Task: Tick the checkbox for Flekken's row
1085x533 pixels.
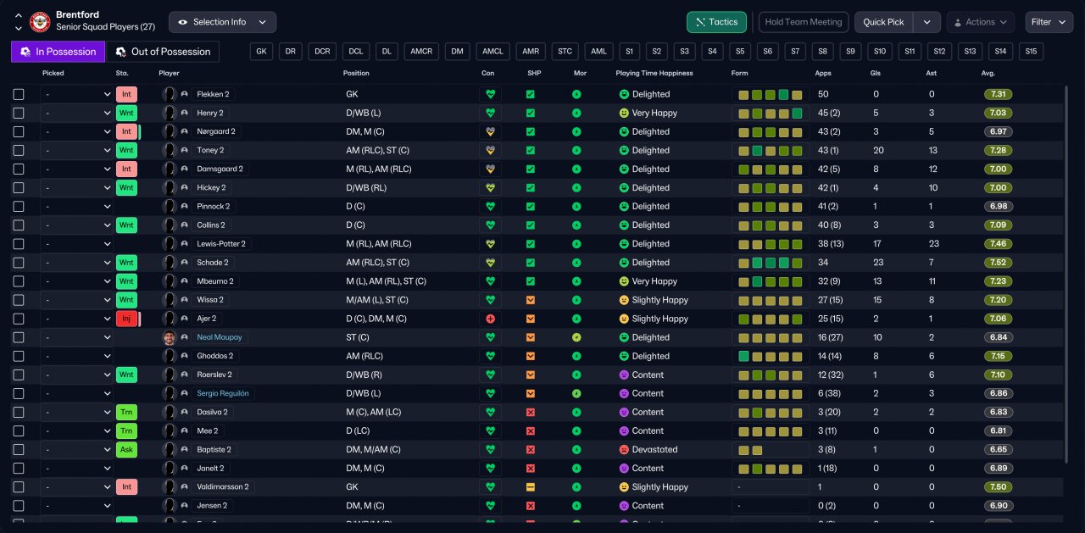Action: 19,94
